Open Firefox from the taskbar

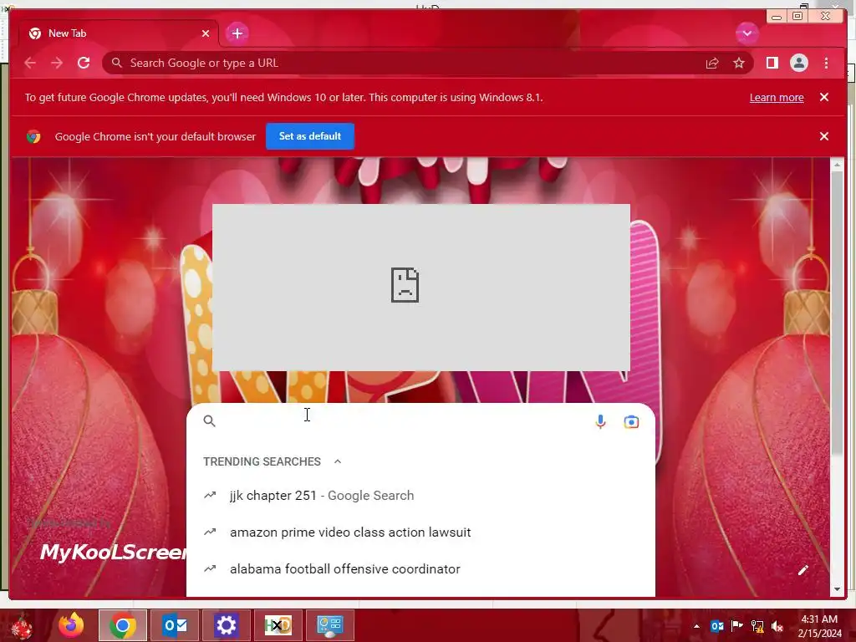point(71,625)
